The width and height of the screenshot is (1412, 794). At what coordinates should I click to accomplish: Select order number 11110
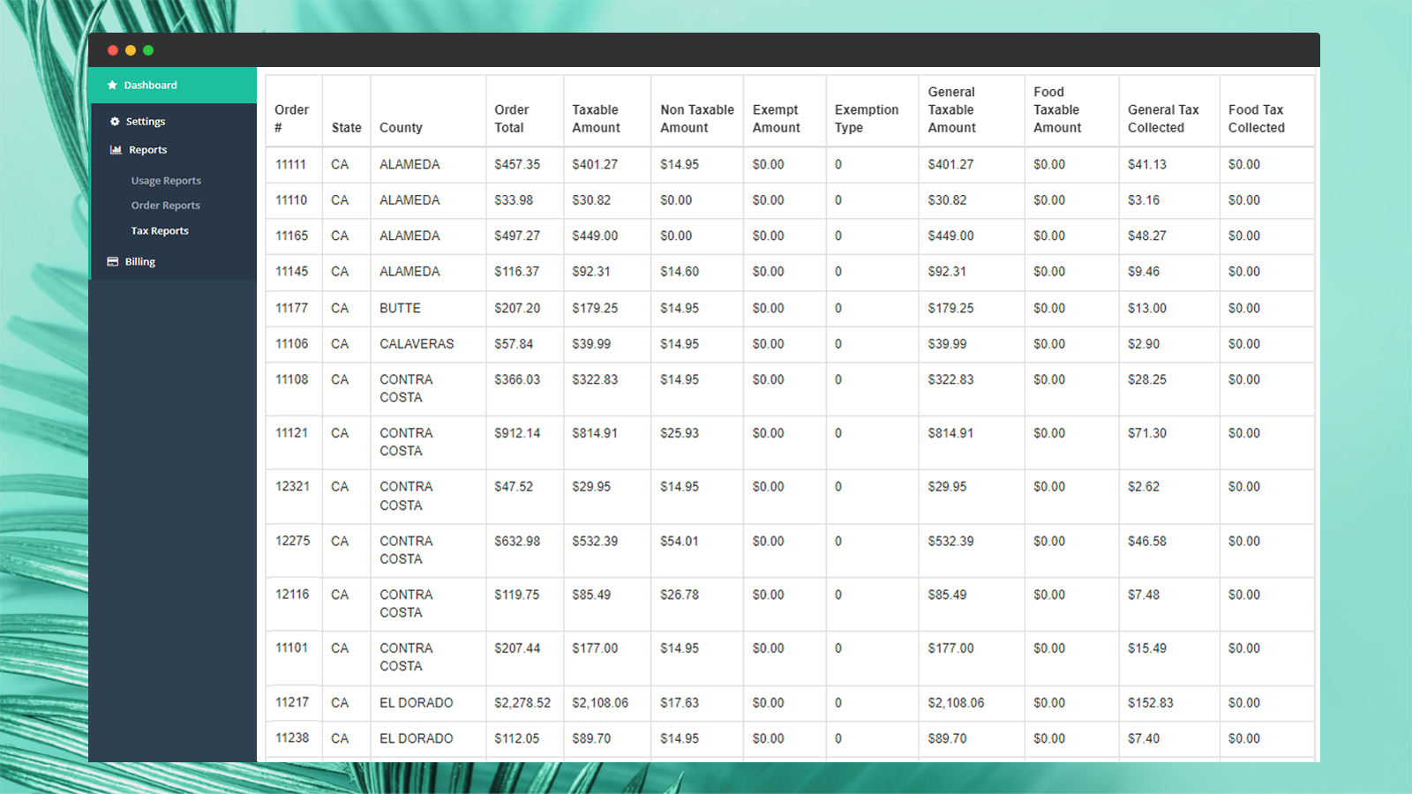point(291,200)
